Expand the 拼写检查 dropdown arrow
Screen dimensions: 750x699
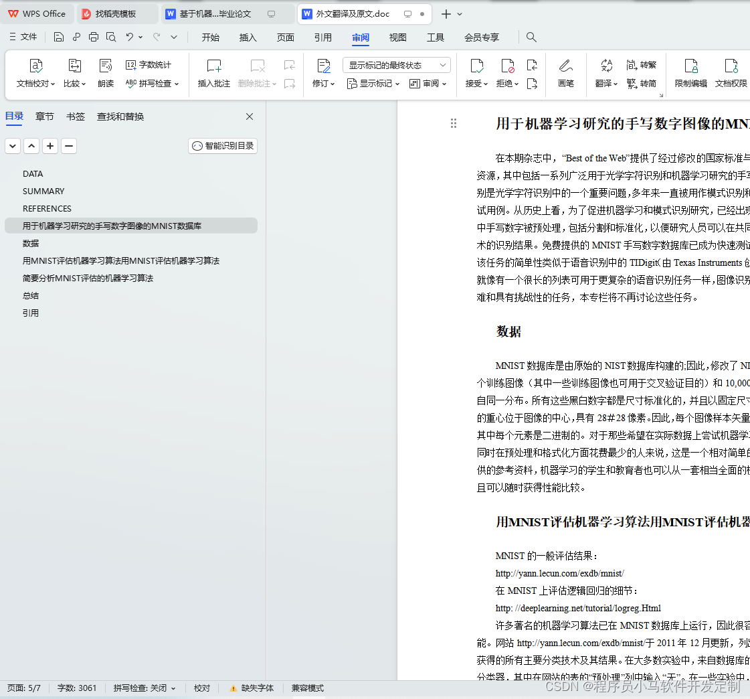(175, 84)
